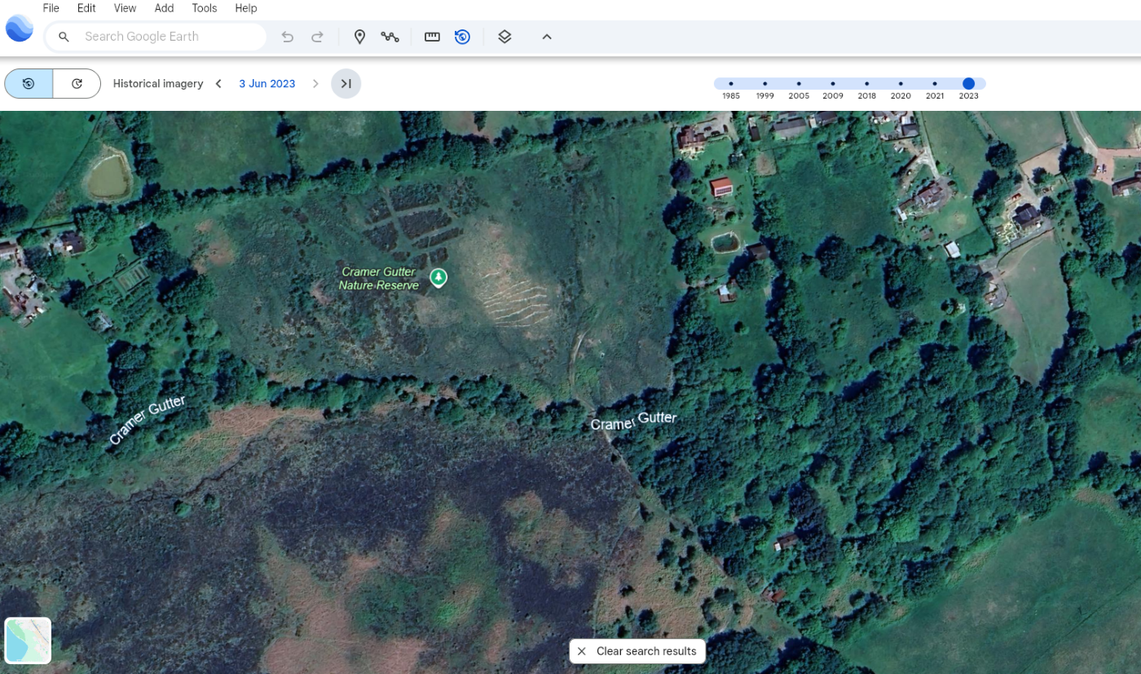Image resolution: width=1141 pixels, height=674 pixels.
Task: Open the View menu
Action: (125, 8)
